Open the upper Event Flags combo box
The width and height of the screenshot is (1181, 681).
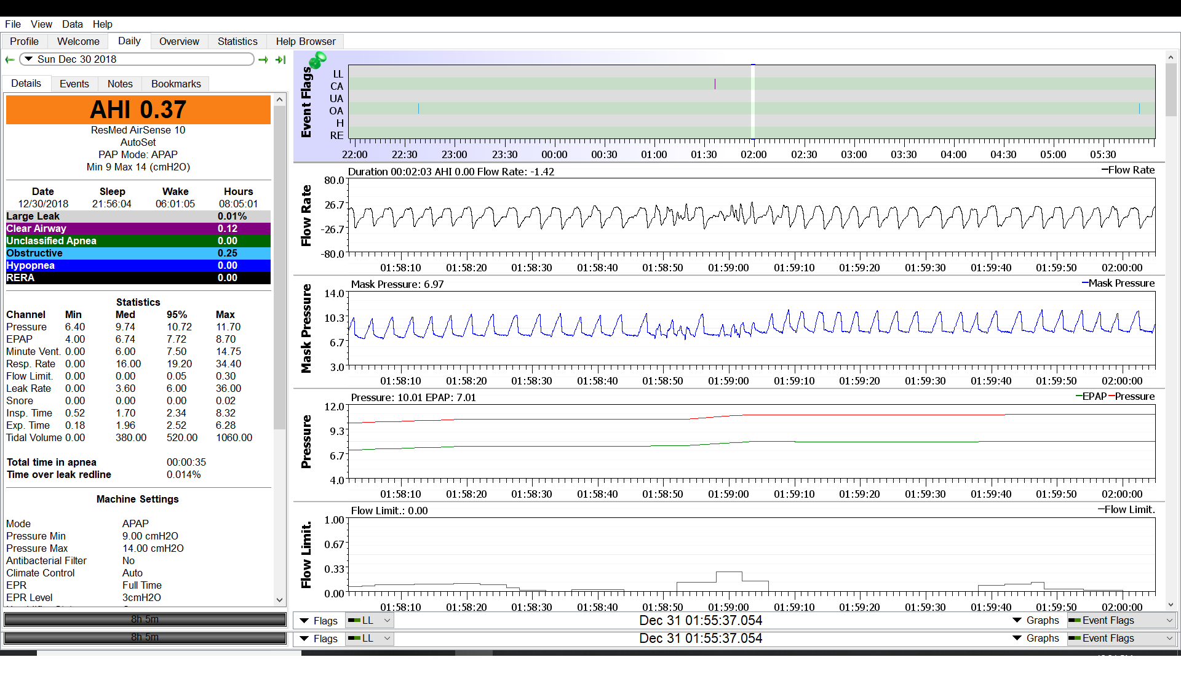click(x=1121, y=620)
